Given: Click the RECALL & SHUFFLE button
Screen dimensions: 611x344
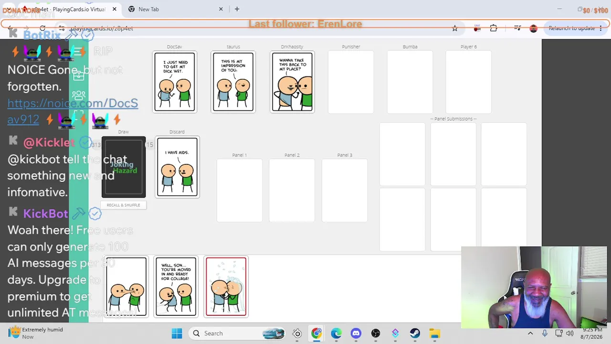Looking at the screenshot, I should pos(124,205).
